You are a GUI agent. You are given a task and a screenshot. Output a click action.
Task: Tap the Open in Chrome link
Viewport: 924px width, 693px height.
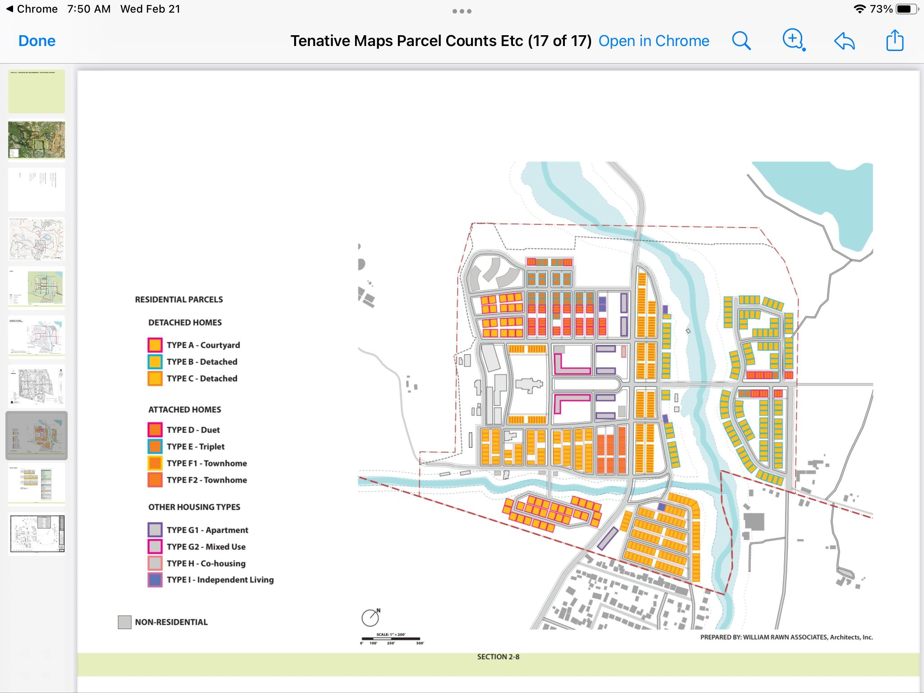[653, 41]
